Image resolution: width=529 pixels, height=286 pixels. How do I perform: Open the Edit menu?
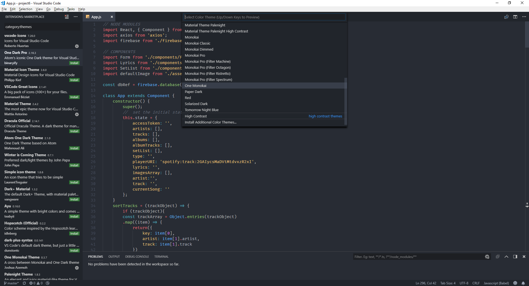point(13,9)
